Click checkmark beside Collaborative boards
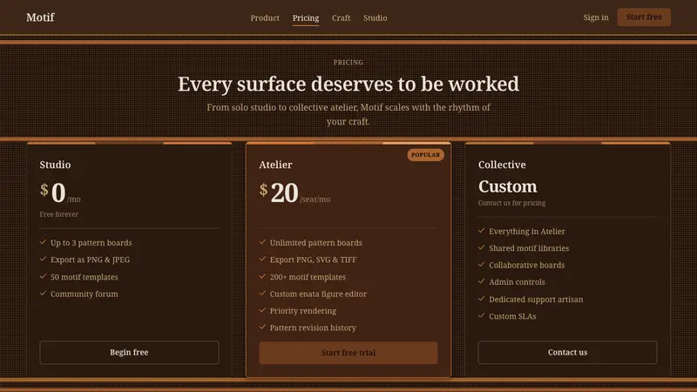Screen dimensions: 697x392 click(x=482, y=265)
